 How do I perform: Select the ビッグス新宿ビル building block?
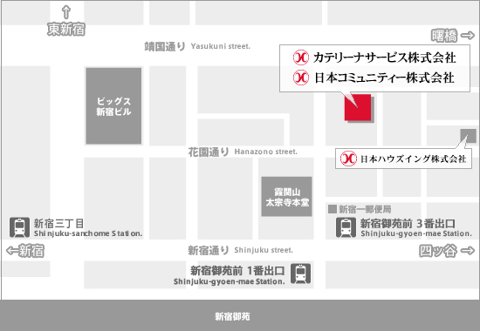[x=113, y=105]
